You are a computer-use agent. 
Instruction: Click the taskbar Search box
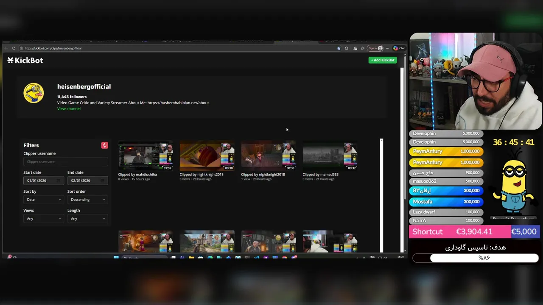click(144, 257)
